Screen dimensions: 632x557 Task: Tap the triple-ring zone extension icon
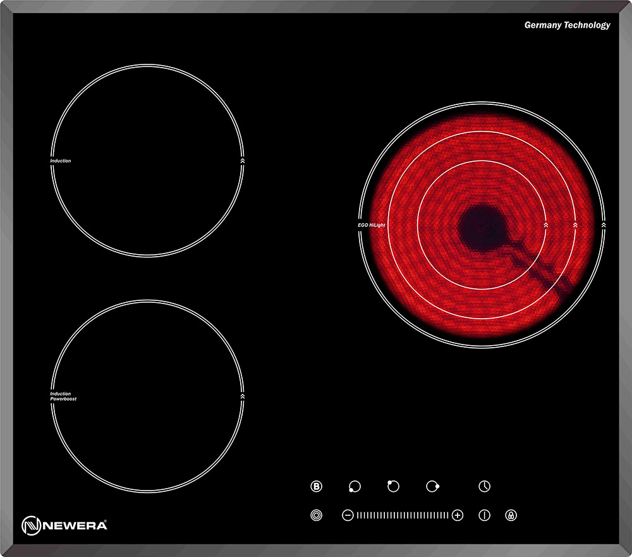[317, 515]
